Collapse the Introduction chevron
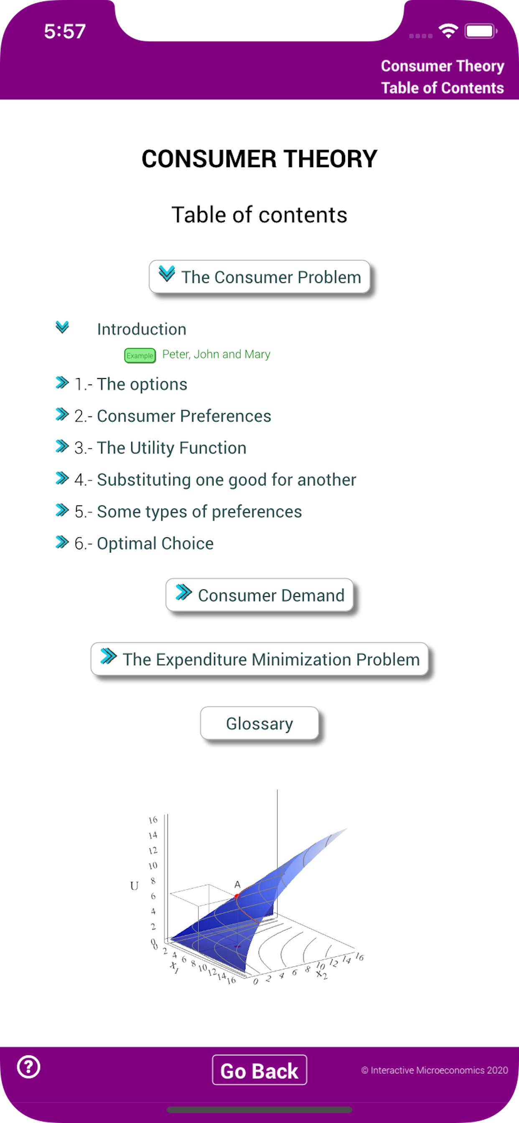Viewport: 519px width, 1123px height. click(62, 328)
